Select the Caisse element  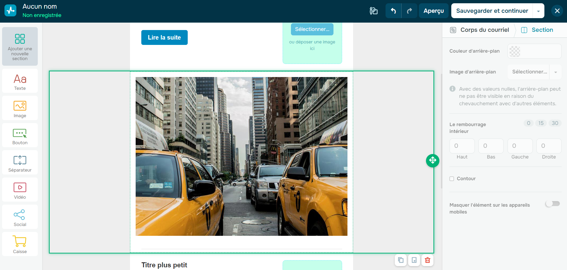click(20, 244)
